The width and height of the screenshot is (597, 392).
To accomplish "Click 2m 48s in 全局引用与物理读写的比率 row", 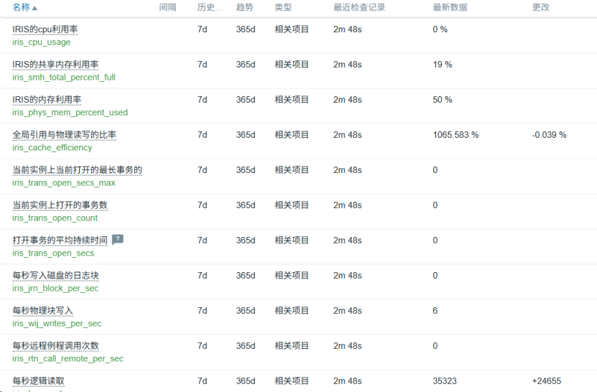I will pyautogui.click(x=347, y=135).
